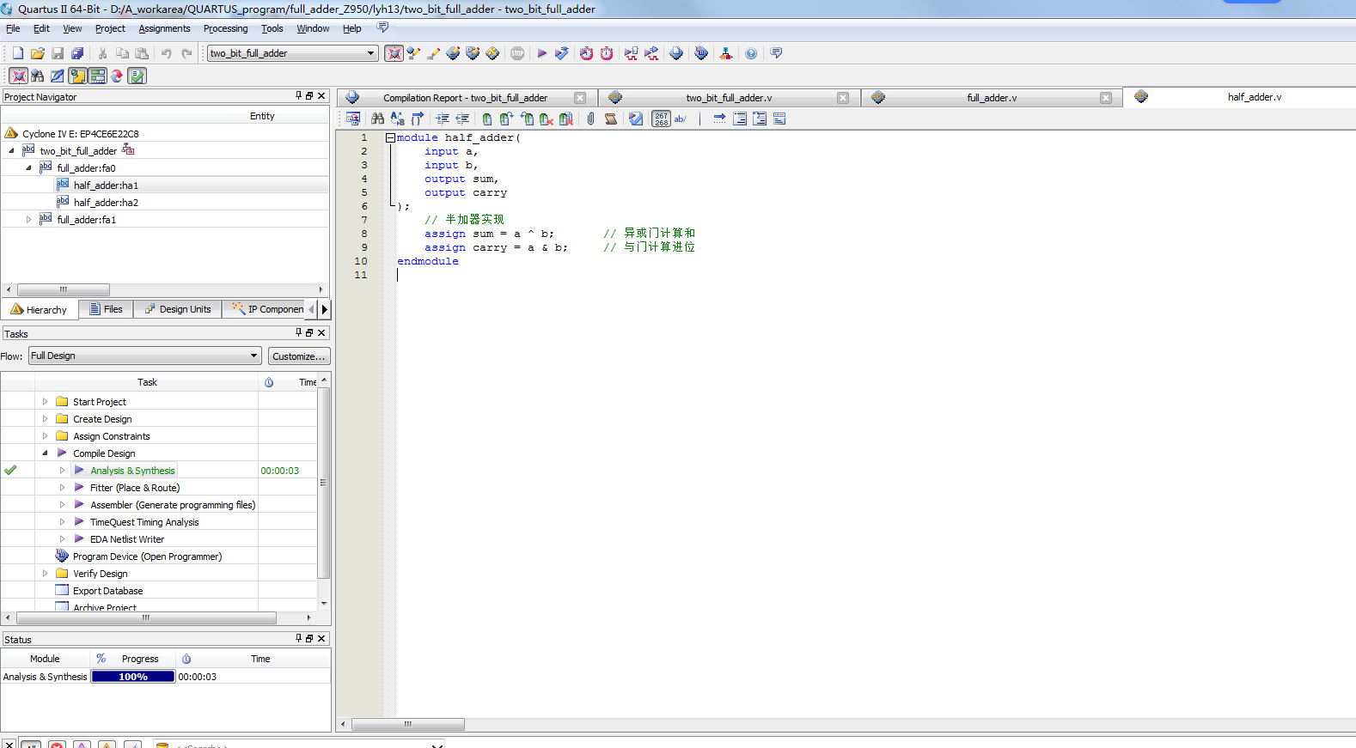1356x748 pixels.
Task: Close the two_bit_full_adder.v tab
Action: tap(843, 98)
